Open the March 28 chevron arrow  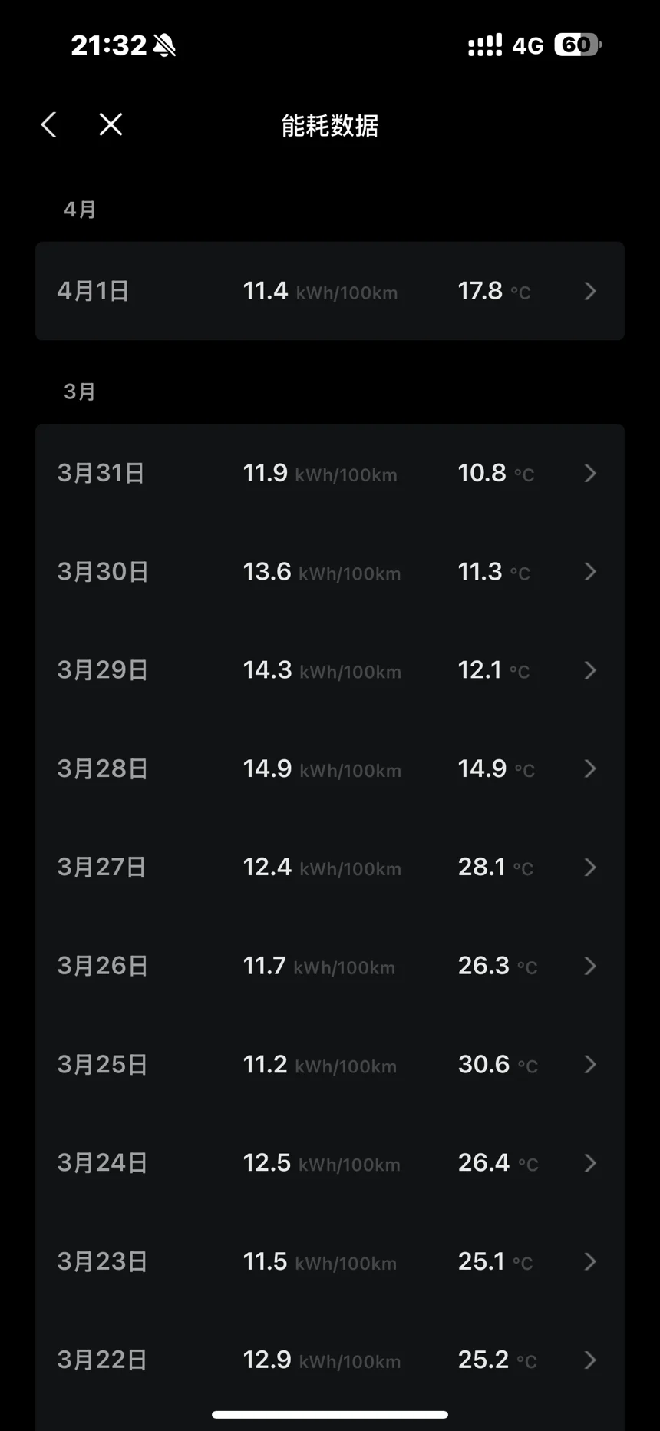click(x=589, y=768)
